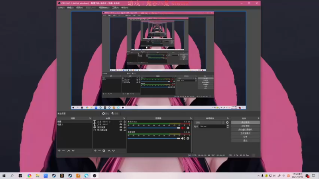Viewport: 319px width, 179px height.
Task: Click the 启动虚拟摄像机 button
Action: (245, 130)
